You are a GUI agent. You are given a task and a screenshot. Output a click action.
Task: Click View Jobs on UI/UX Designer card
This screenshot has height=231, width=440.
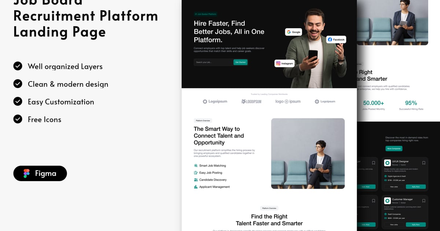click(394, 187)
